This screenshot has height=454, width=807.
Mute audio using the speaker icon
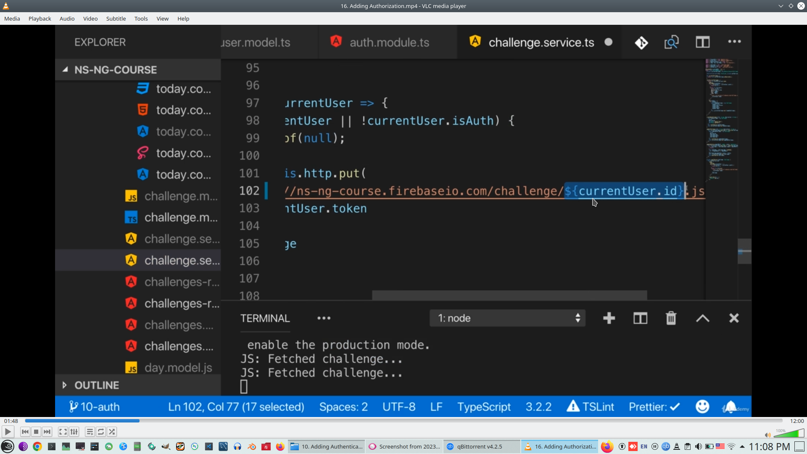(x=767, y=435)
